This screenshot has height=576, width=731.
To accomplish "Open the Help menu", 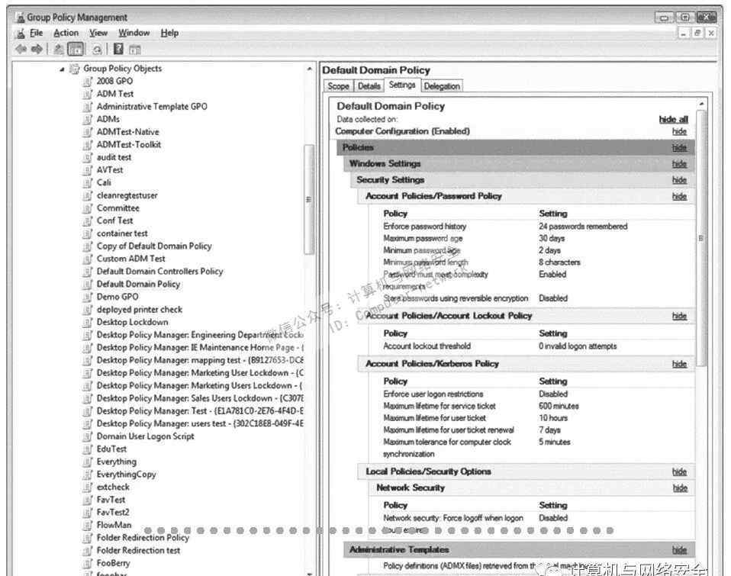I will pos(169,33).
